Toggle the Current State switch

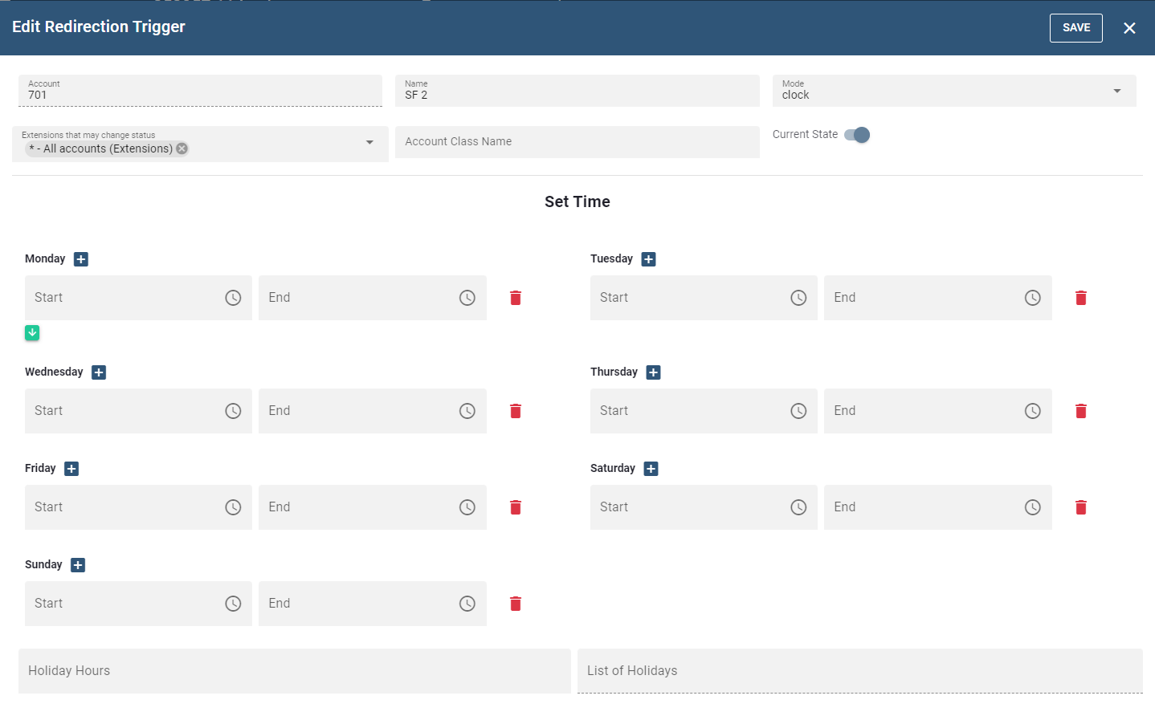tap(857, 135)
